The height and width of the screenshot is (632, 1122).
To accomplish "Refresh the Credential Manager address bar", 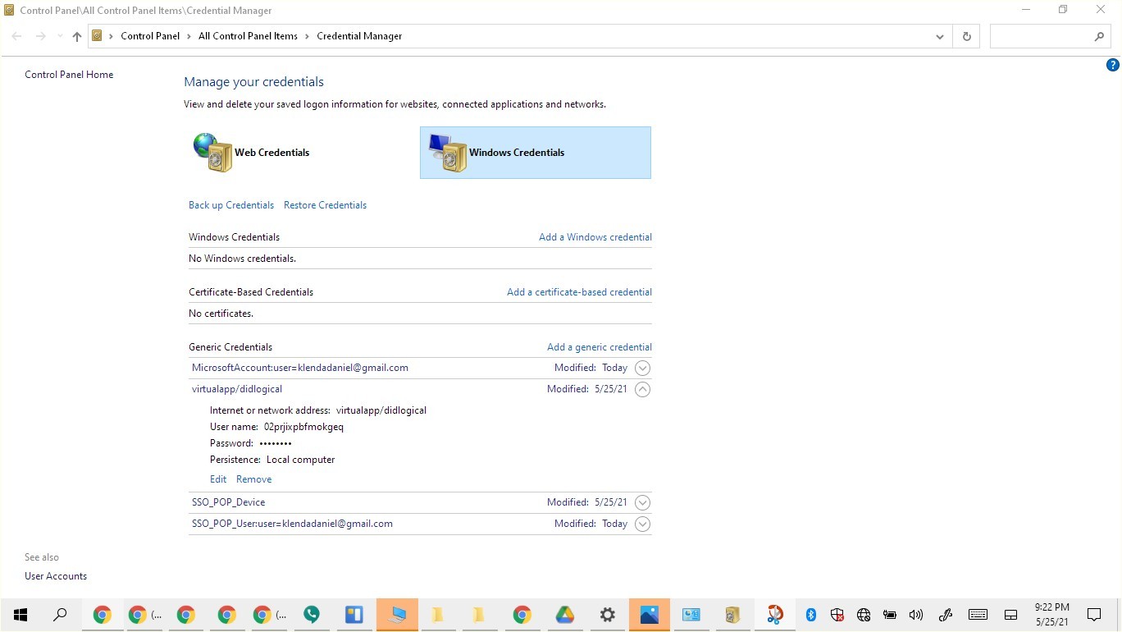I will point(966,36).
